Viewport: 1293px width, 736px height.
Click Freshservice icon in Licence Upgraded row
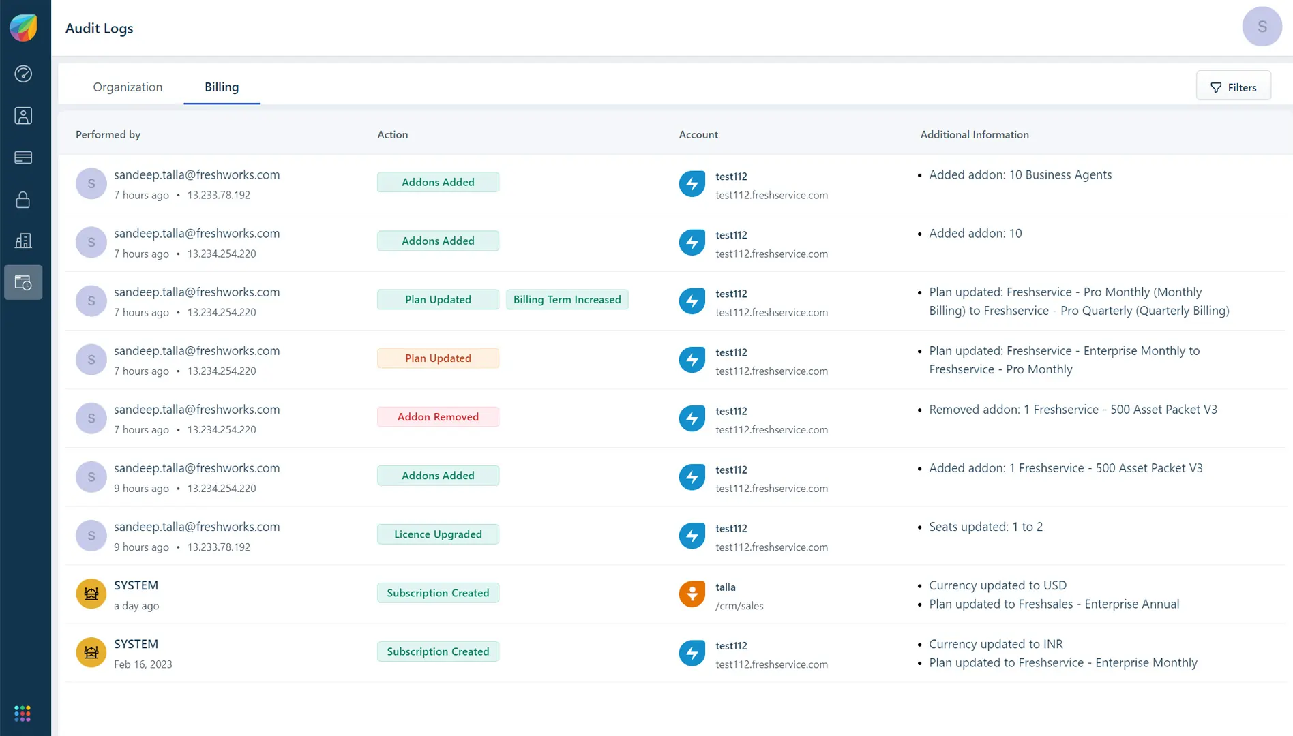(x=692, y=535)
